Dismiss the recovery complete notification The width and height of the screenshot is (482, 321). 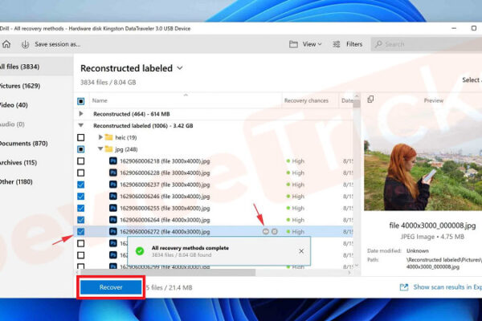[x=301, y=251]
